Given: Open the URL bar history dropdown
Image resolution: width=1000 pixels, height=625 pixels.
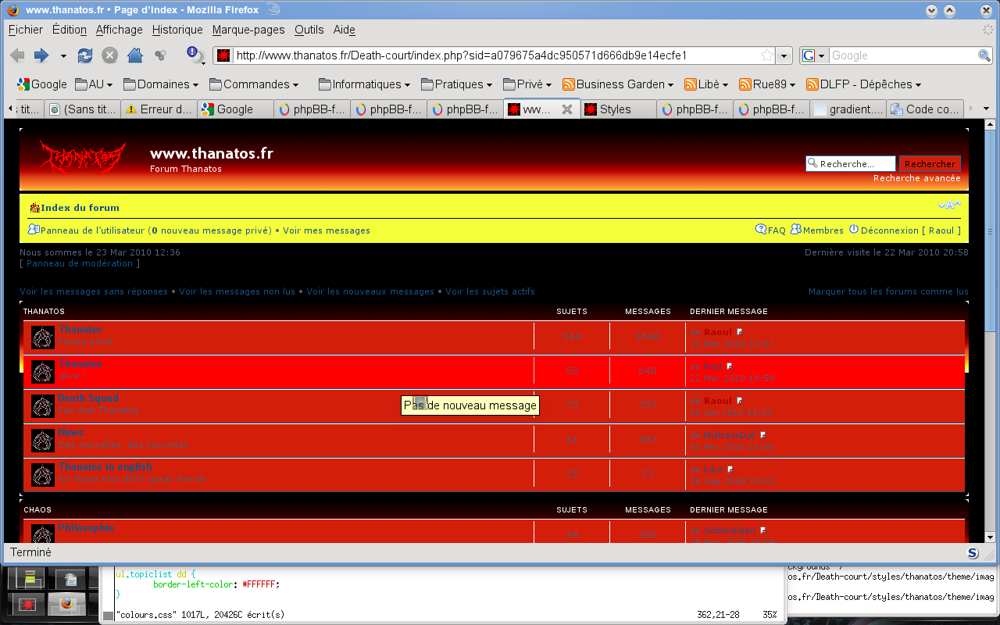Looking at the screenshot, I should [784, 55].
